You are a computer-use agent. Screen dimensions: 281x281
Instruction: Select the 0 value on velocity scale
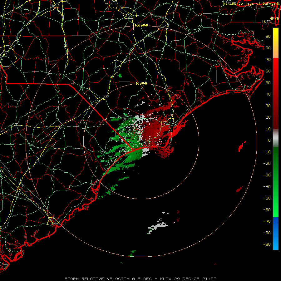point(269,140)
